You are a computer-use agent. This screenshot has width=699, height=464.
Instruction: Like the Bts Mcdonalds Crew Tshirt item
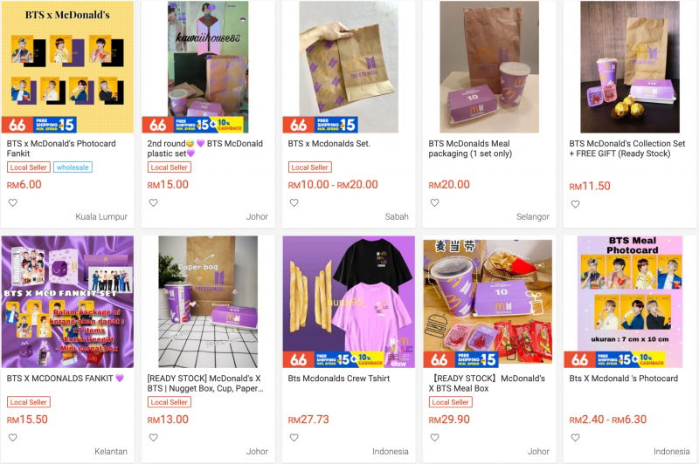pos(294,438)
